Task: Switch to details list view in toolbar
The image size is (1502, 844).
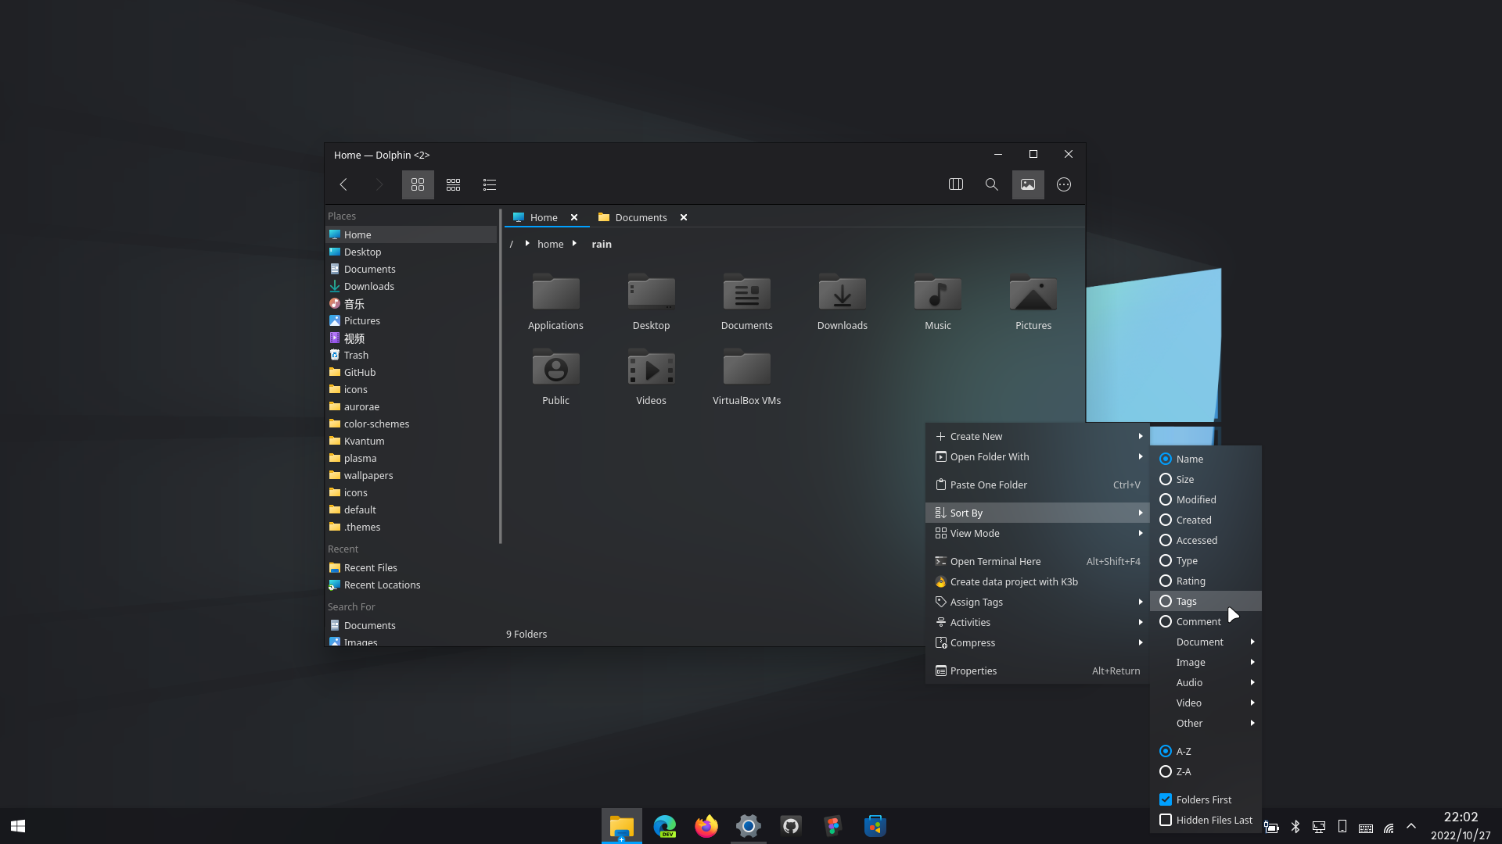Action: click(490, 184)
